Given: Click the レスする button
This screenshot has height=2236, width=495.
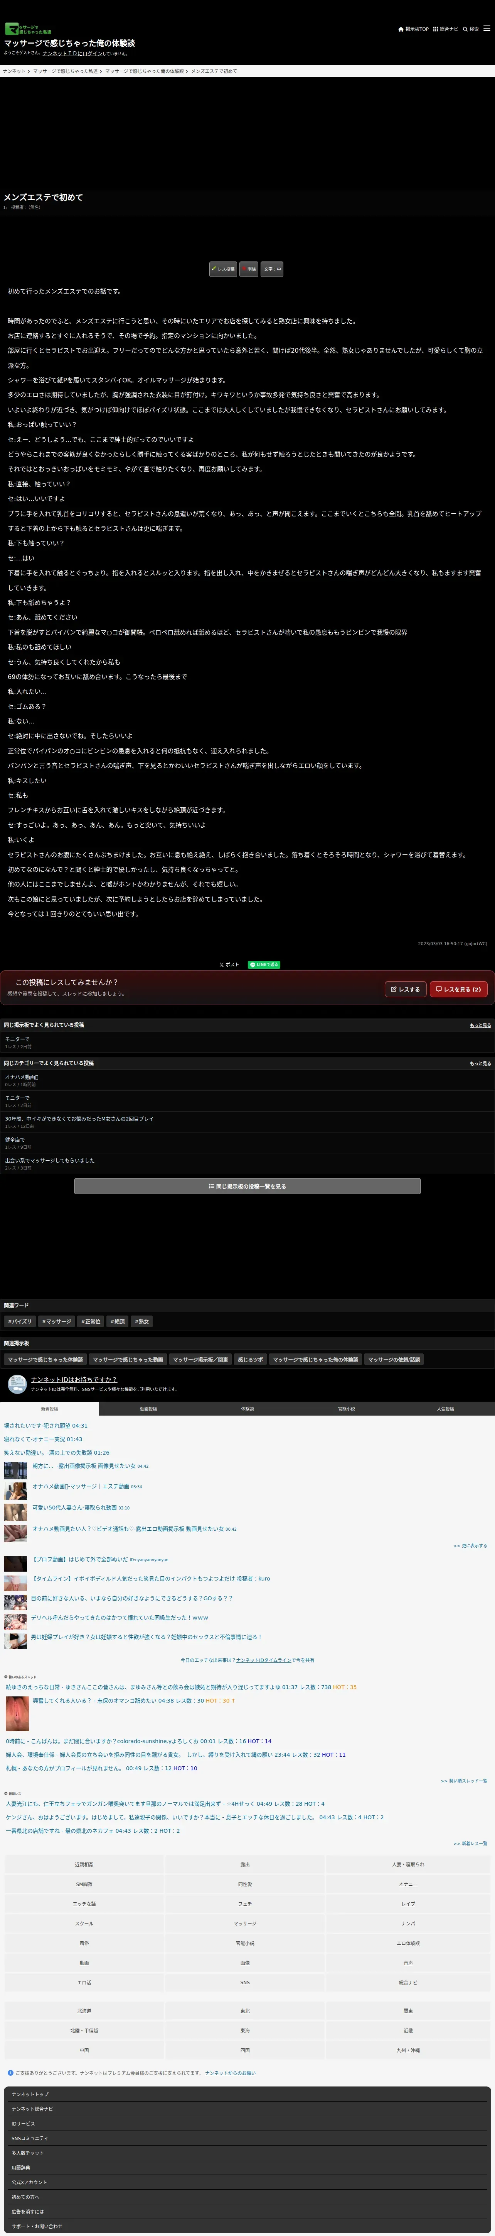Looking at the screenshot, I should click(406, 989).
